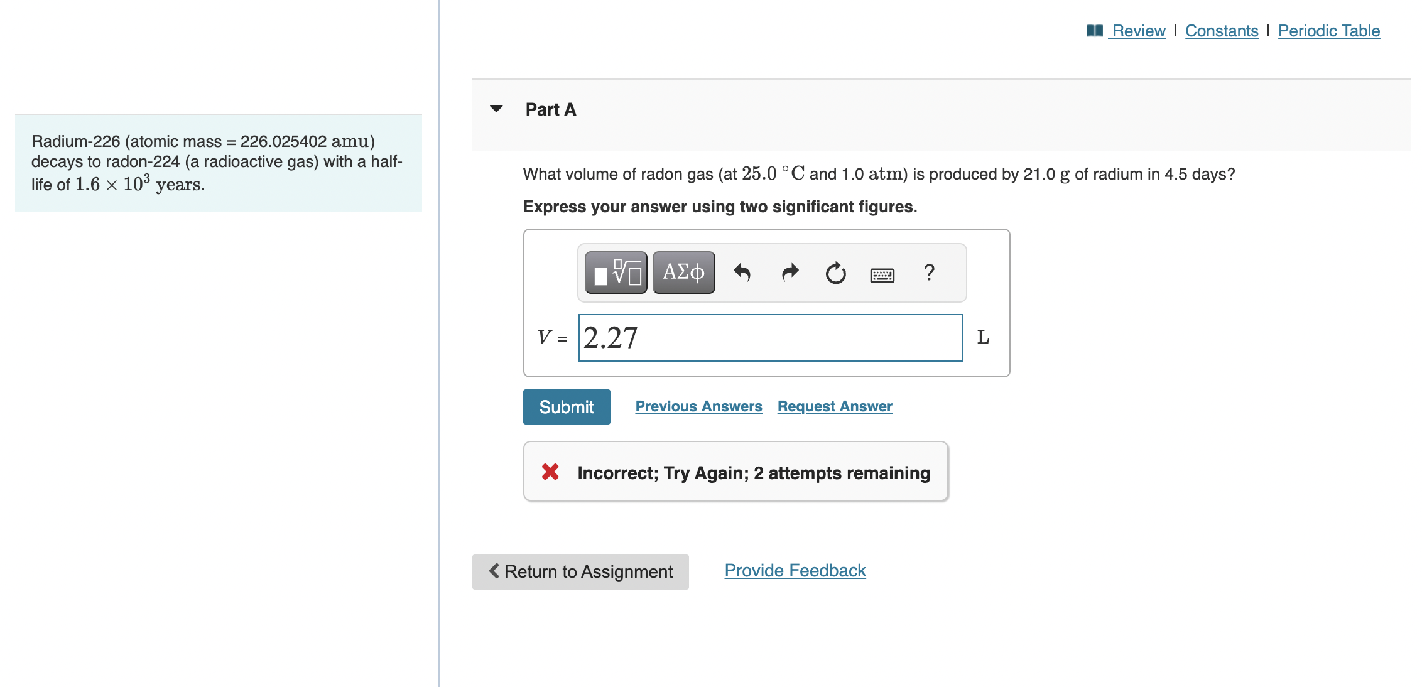The image size is (1422, 687).
Task: Submit the volume answer
Action: tap(566, 406)
